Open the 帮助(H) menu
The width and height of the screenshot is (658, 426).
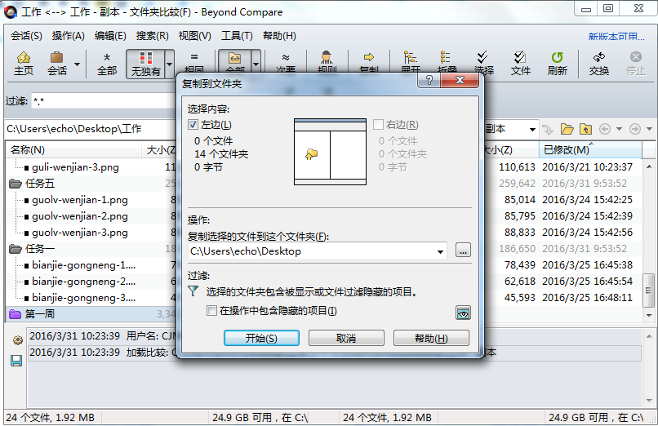click(x=279, y=36)
